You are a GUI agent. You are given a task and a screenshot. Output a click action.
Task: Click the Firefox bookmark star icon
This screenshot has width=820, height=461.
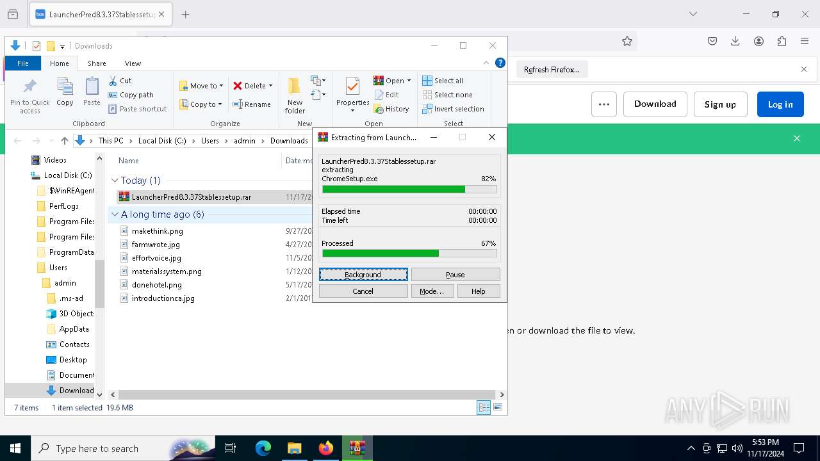coord(627,41)
